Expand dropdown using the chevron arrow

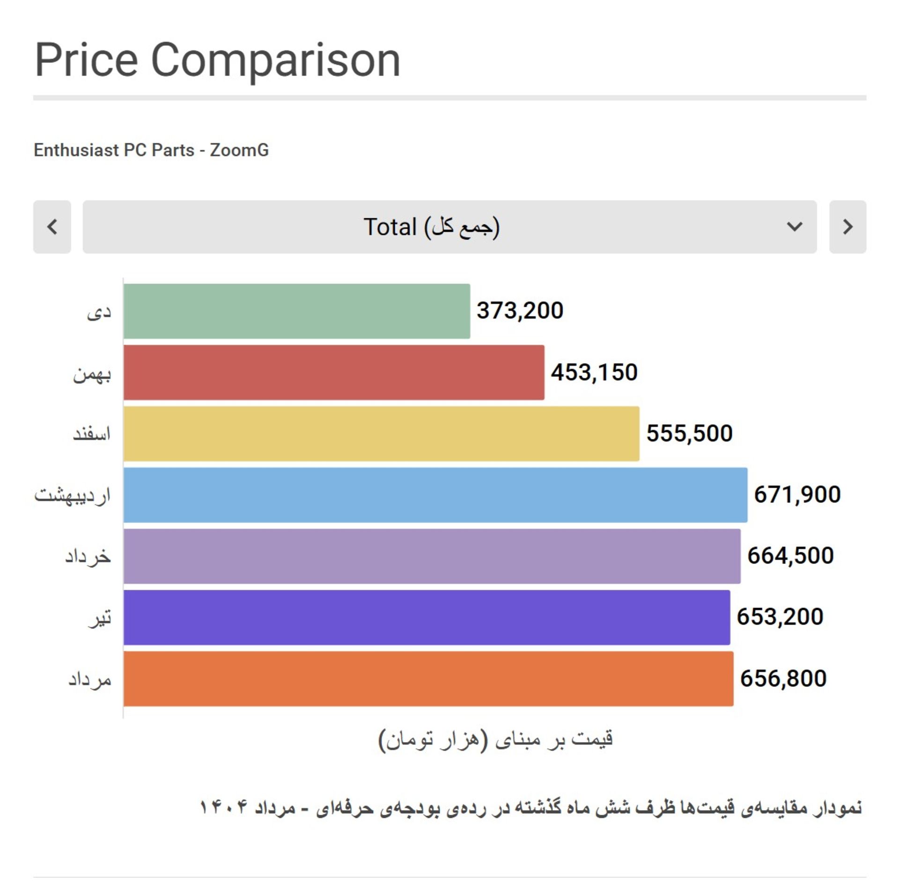pyautogui.click(x=795, y=227)
